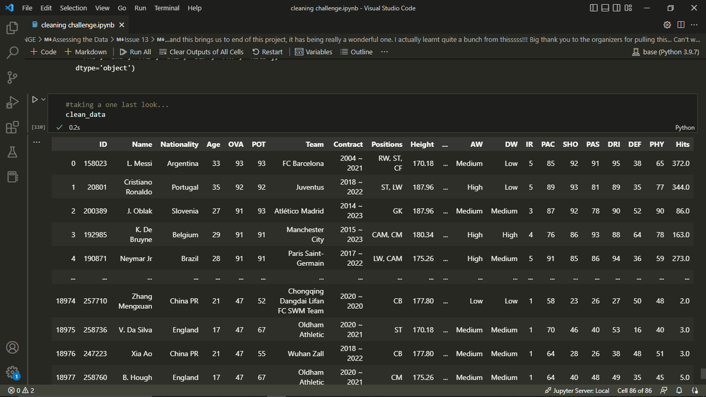Open Customize Layout button in title bar

(628, 8)
